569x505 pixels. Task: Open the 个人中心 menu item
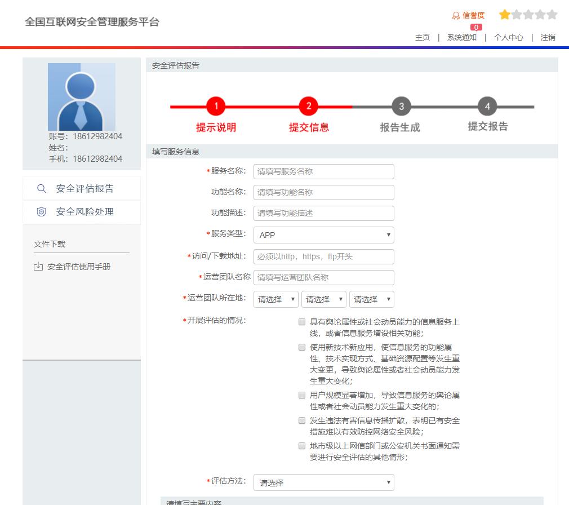pos(508,37)
